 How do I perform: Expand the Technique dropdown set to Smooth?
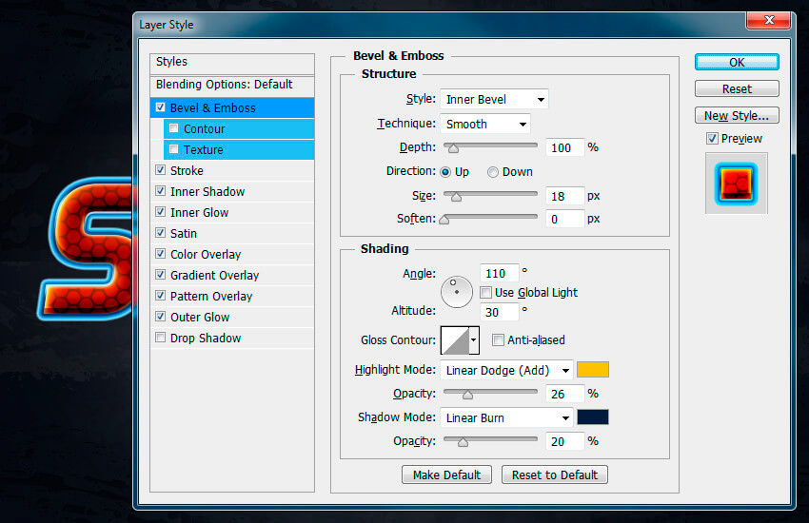(485, 125)
